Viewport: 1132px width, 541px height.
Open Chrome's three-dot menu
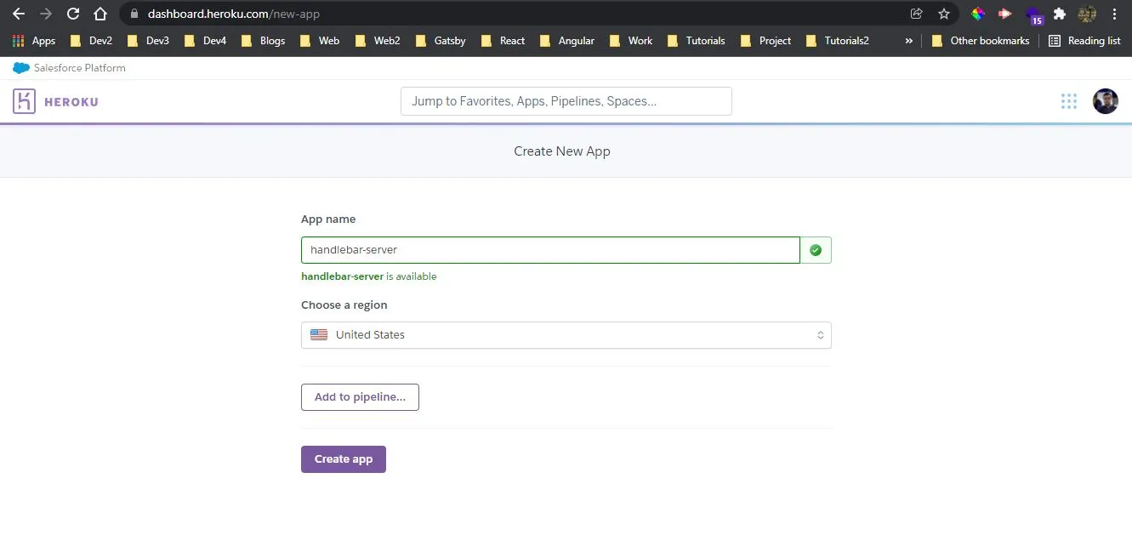[x=1114, y=14]
